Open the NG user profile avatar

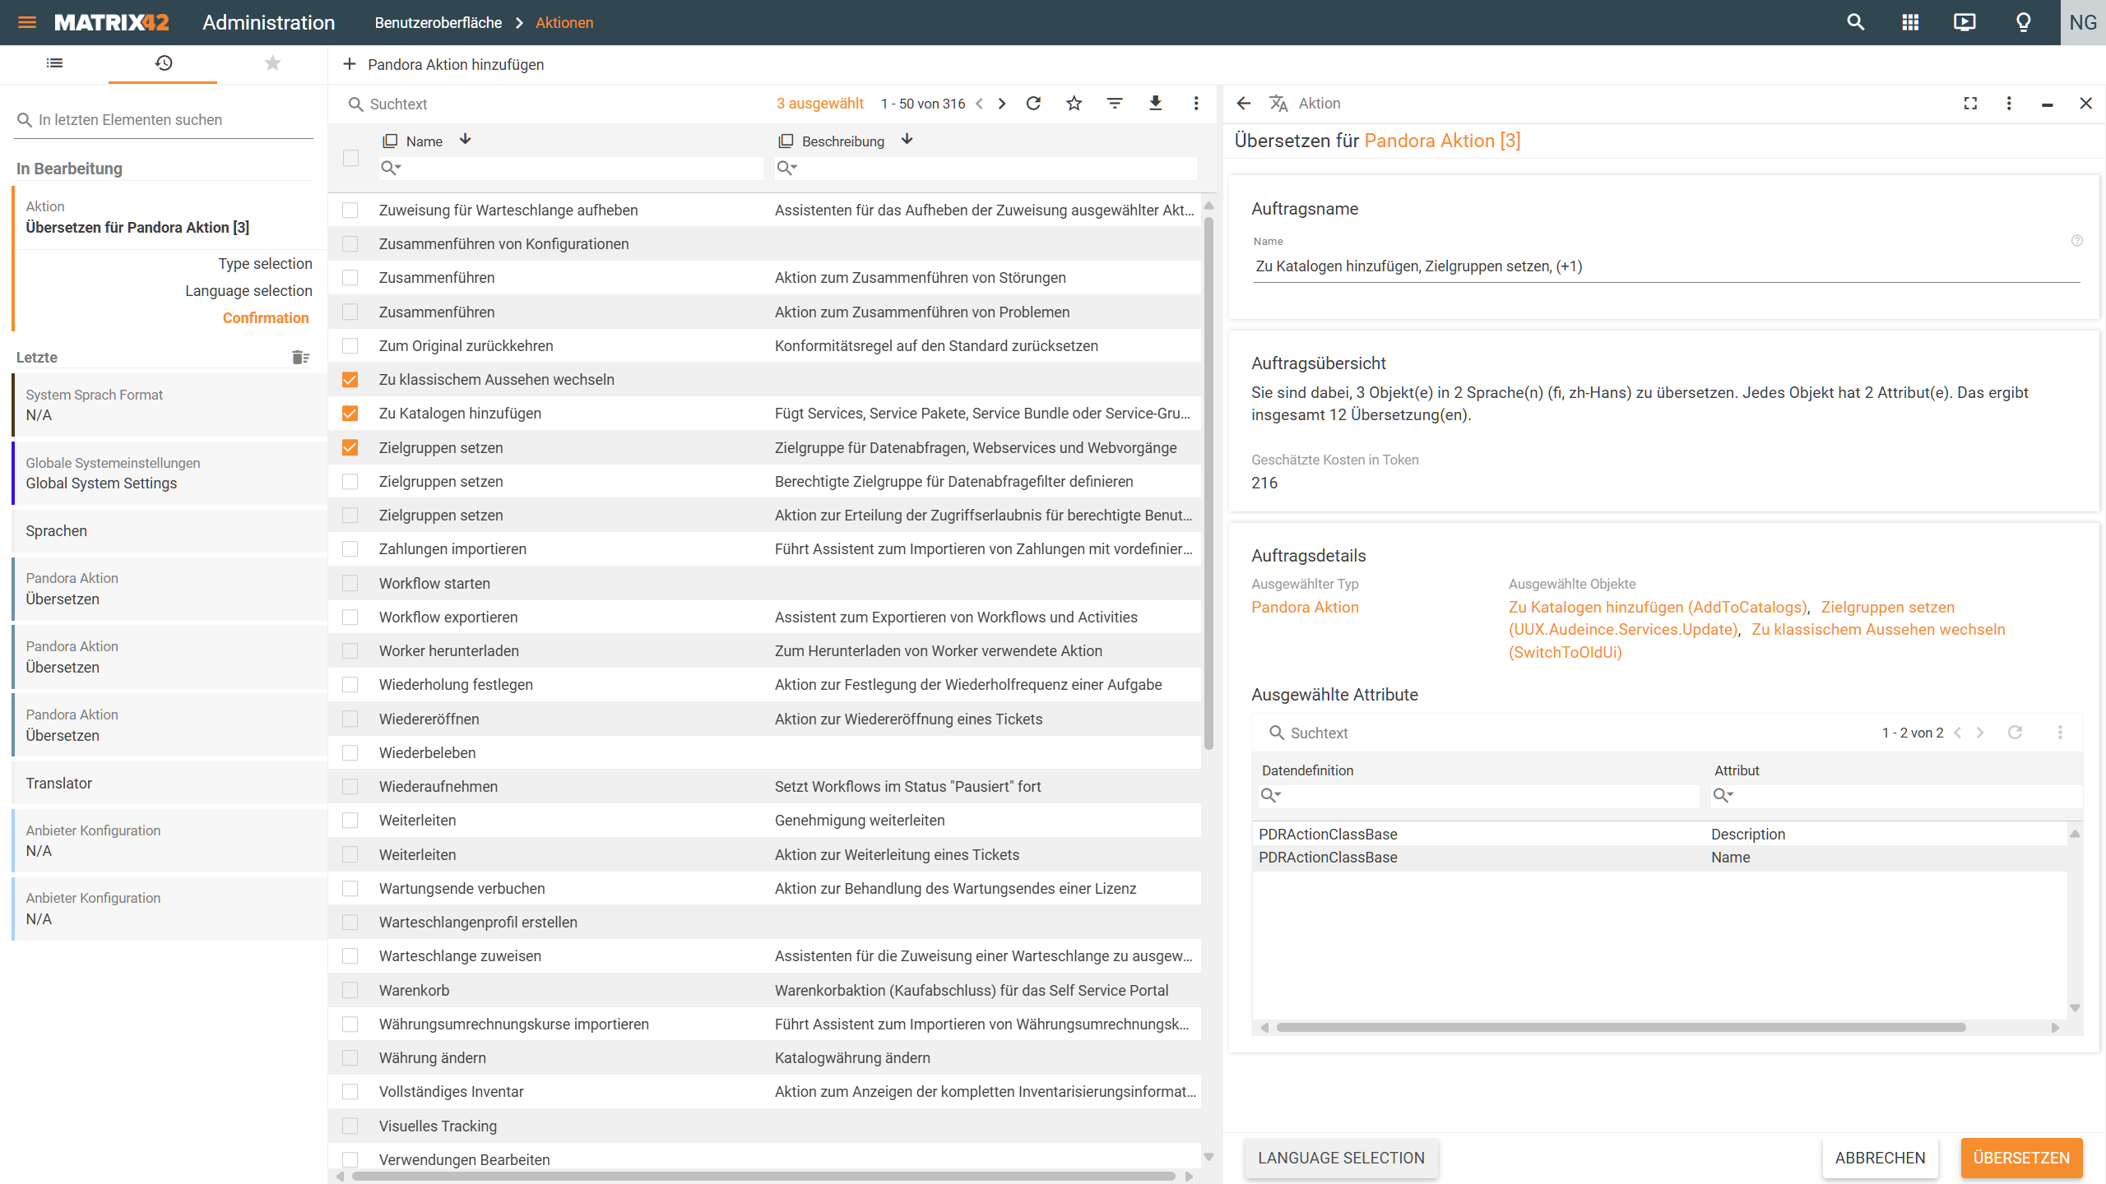(x=2083, y=22)
